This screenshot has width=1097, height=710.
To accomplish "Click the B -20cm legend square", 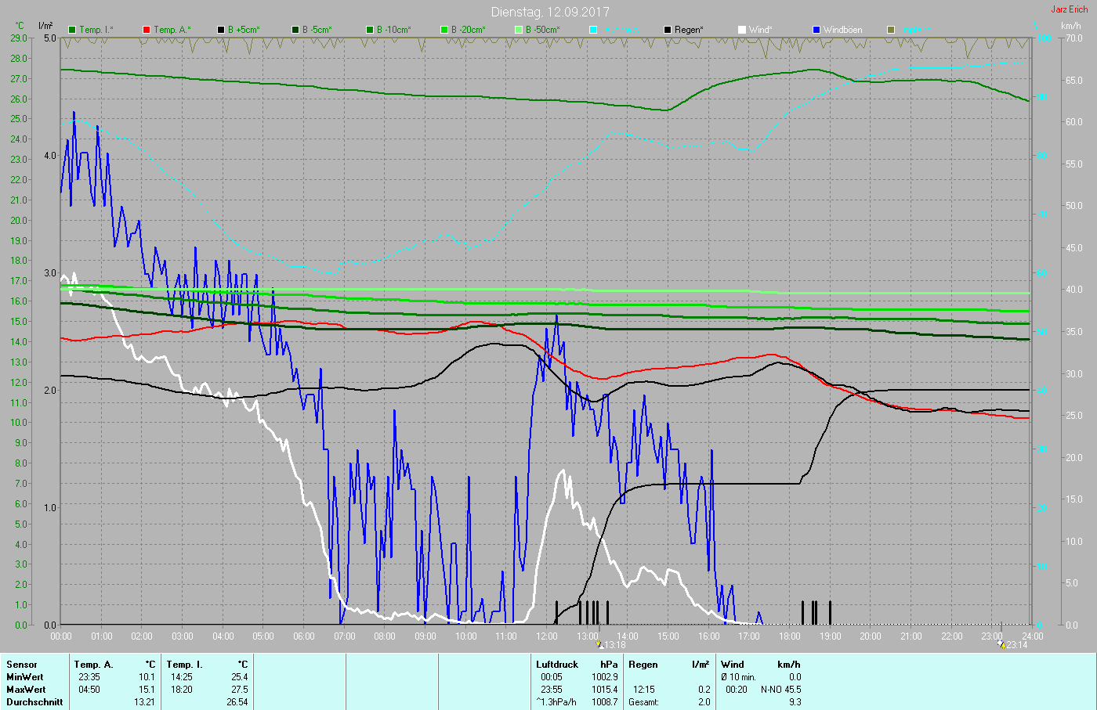I will click(444, 30).
